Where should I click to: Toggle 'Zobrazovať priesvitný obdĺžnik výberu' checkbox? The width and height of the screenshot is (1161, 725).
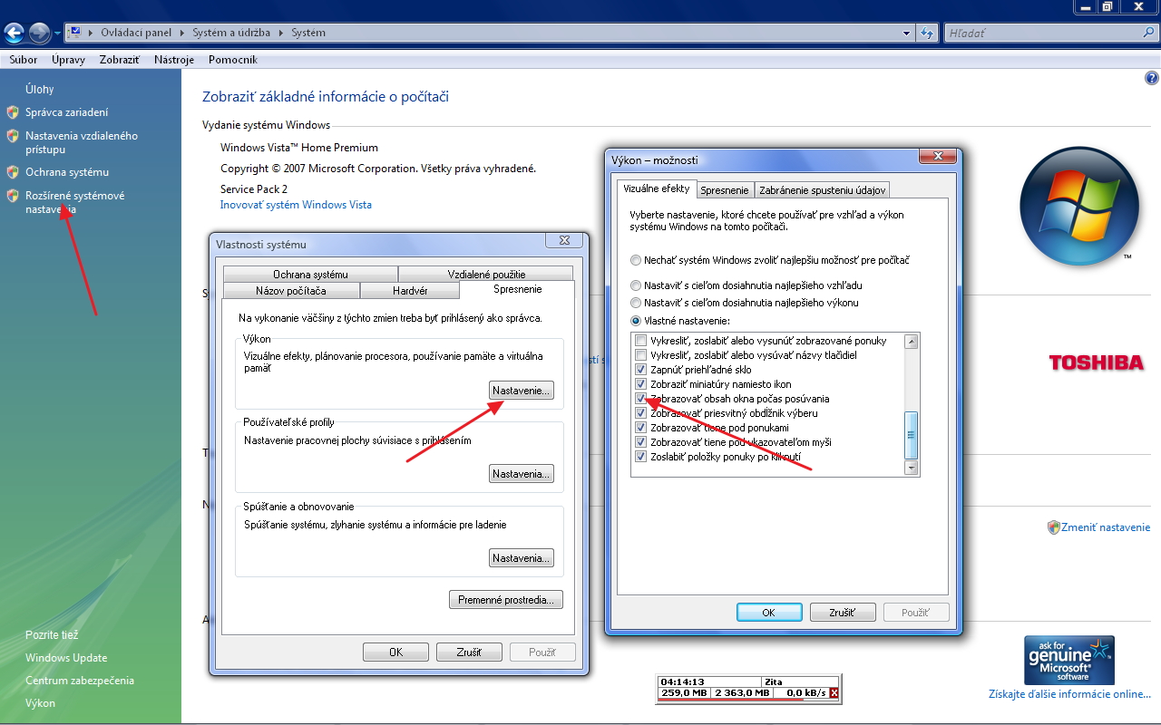641,413
